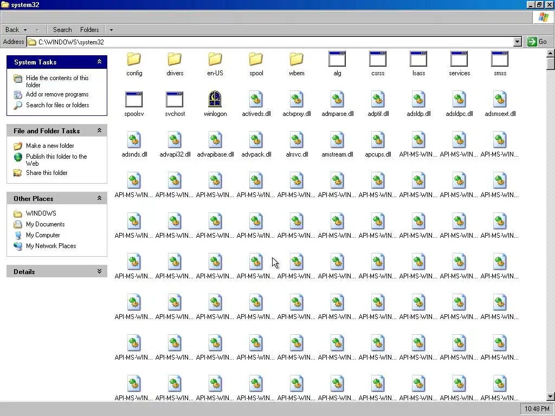Select the alrsvc.dll file icon
Viewport: 555px width, 416px height.
296,140
